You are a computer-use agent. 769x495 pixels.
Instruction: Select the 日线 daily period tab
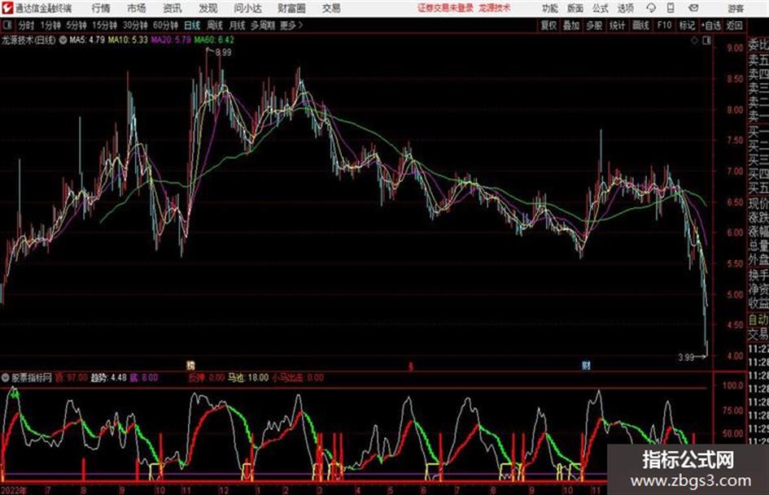192,25
